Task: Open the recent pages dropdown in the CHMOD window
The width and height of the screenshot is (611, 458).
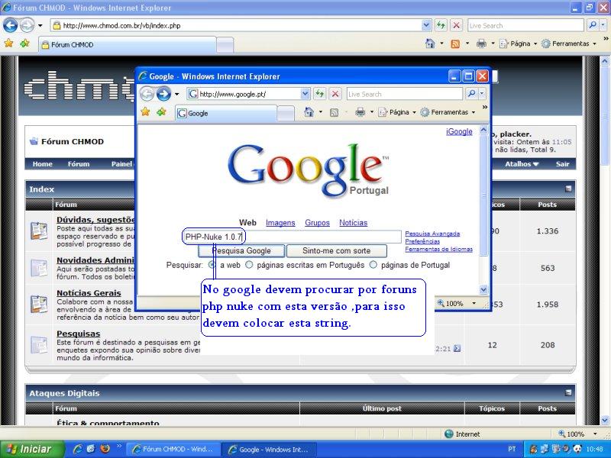Action: click(x=40, y=26)
